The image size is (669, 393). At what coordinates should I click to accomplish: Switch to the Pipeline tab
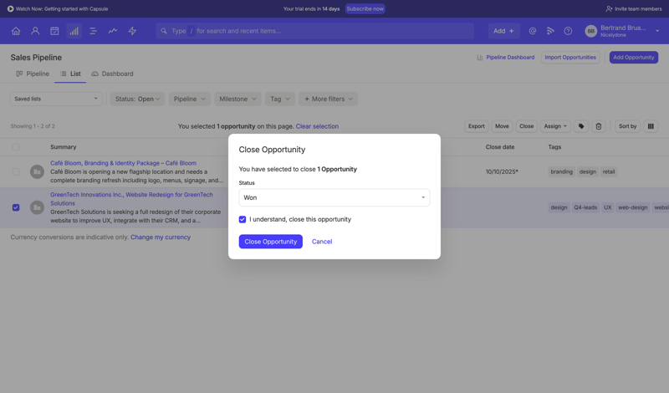click(x=33, y=74)
